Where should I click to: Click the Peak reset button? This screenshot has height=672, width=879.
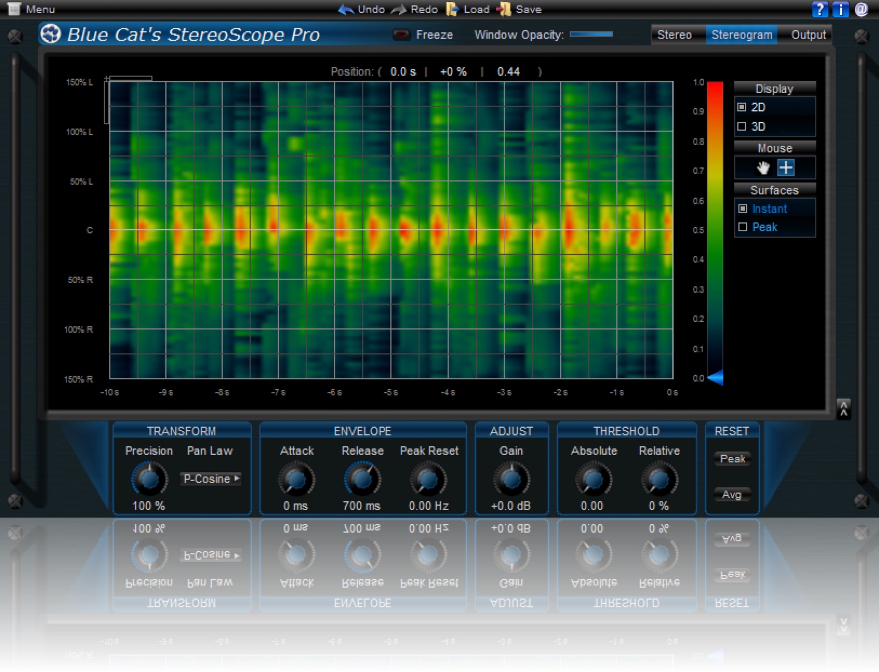coord(732,458)
